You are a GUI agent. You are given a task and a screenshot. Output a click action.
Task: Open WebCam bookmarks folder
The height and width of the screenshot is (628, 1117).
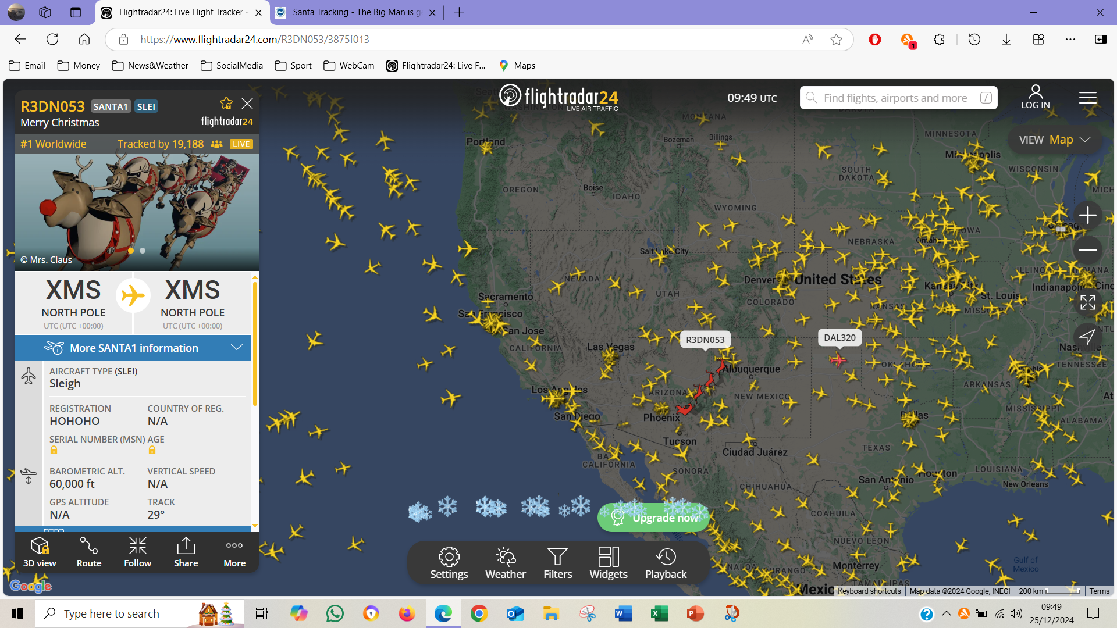tap(350, 66)
